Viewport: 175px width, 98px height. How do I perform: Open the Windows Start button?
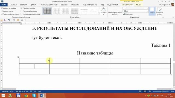coord(3,96)
